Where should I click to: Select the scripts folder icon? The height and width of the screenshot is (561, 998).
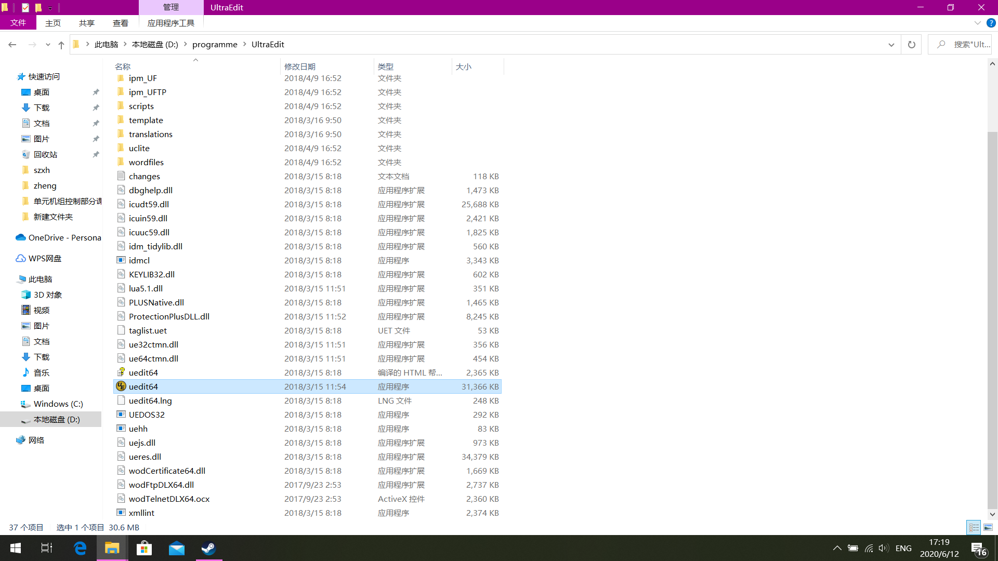pyautogui.click(x=121, y=106)
